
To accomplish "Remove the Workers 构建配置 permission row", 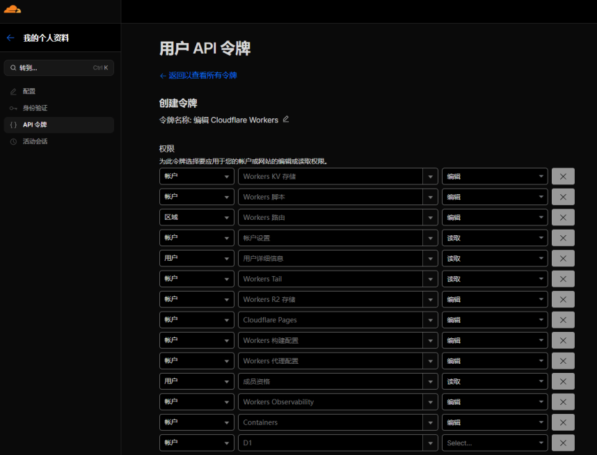I will coord(563,340).
